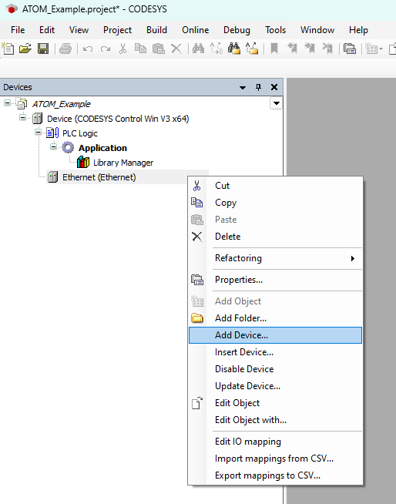396x504 pixels.
Task: Choose Insert Device... from context menu
Action: tap(276, 352)
